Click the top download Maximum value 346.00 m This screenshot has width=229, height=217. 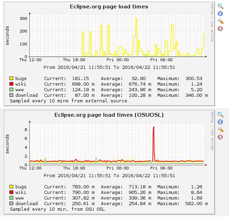196,95
